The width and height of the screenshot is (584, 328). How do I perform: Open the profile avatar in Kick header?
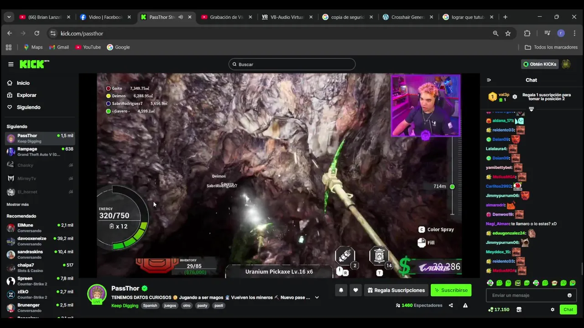[x=566, y=64]
